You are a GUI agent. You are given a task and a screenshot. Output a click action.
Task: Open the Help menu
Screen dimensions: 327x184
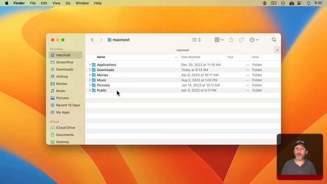[98, 3]
